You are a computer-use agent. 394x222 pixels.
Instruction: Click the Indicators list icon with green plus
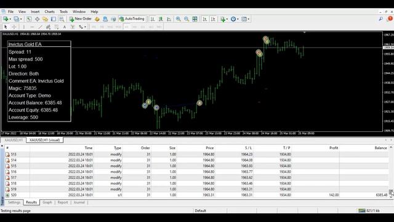[x=223, y=19]
